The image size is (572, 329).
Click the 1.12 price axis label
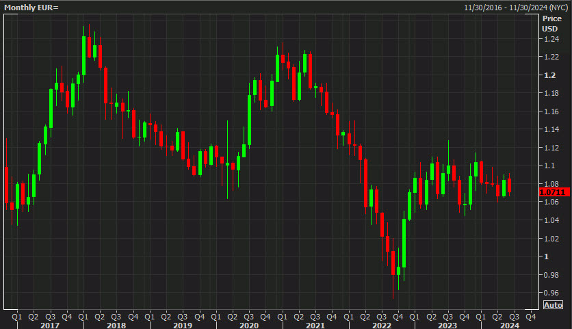(551, 148)
